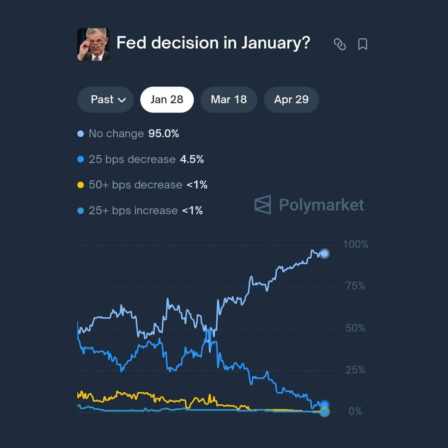Bookmark this Fed decision market
Image resolution: width=448 pixels, height=448 pixels.
(x=363, y=44)
